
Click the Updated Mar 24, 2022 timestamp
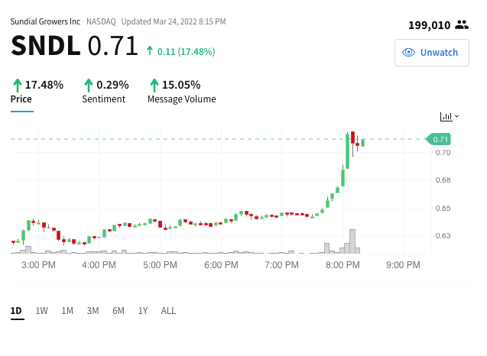[174, 21]
